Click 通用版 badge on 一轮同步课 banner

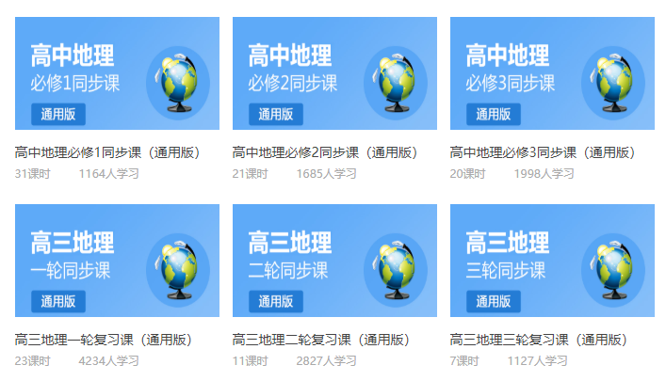tap(58, 302)
